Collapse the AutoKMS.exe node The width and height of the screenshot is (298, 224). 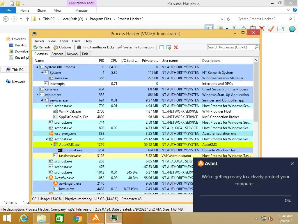click(x=51, y=144)
